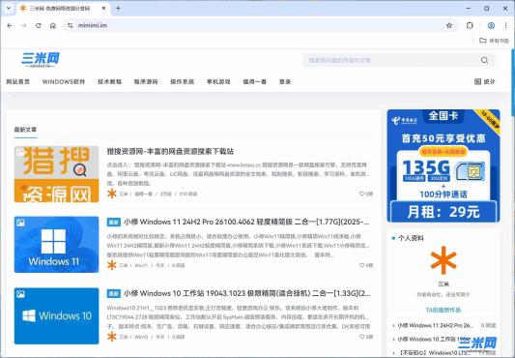515x358 pixels.
Task: View site information icon in address bar
Action: coord(70,25)
